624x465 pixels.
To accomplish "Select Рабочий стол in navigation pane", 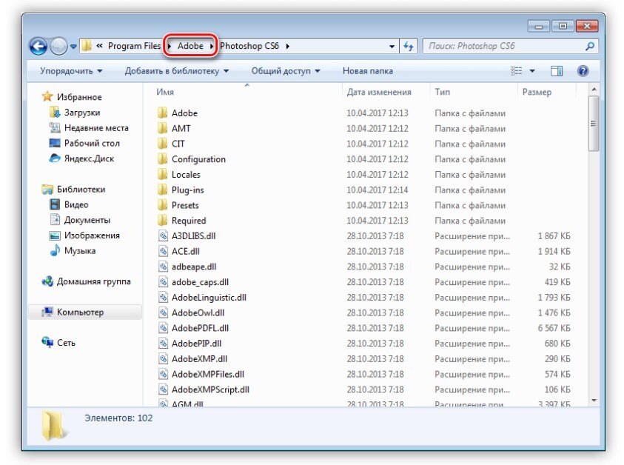I will (84, 143).
